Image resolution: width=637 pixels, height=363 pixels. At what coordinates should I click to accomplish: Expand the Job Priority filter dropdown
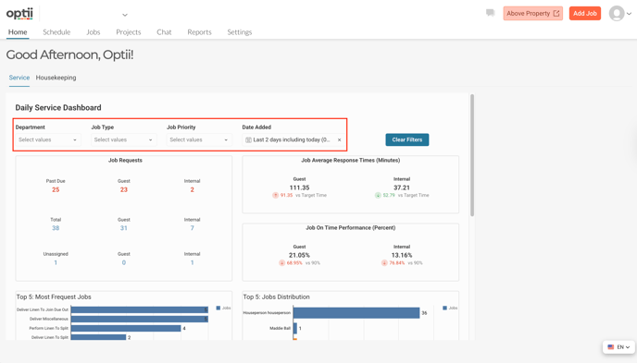pyautogui.click(x=199, y=139)
